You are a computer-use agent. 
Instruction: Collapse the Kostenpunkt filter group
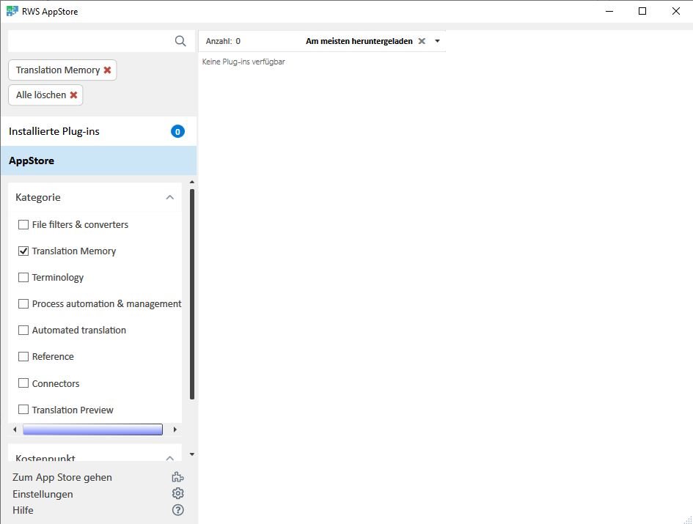click(x=169, y=458)
